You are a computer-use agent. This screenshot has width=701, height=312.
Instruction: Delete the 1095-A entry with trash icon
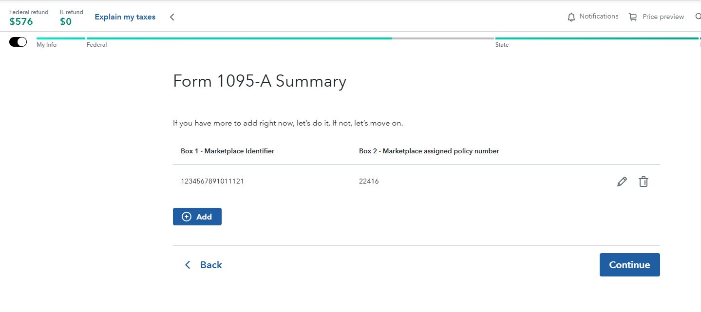(644, 182)
